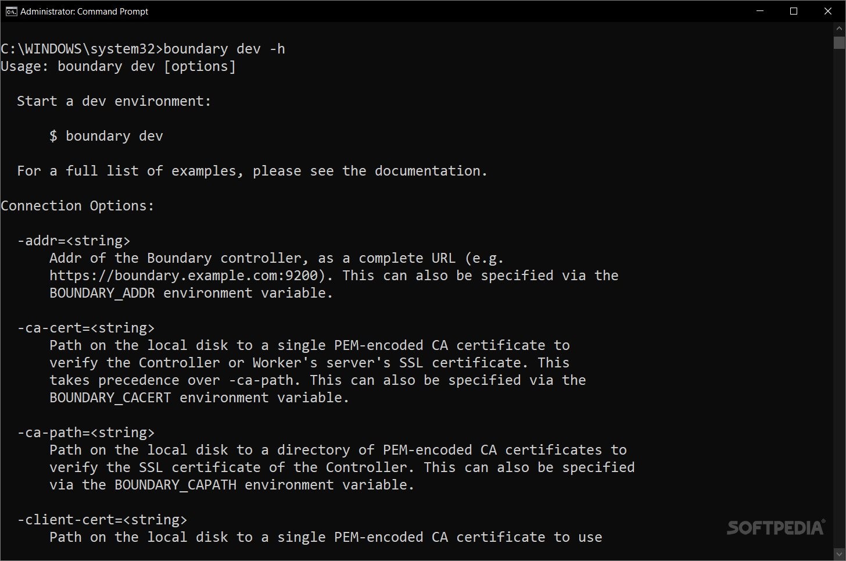Click the line ending 'CA certificate to'
The image size is (846, 561).
(310, 345)
